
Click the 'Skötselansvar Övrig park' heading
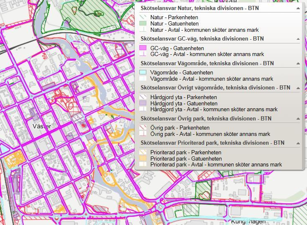(x=206, y=119)
